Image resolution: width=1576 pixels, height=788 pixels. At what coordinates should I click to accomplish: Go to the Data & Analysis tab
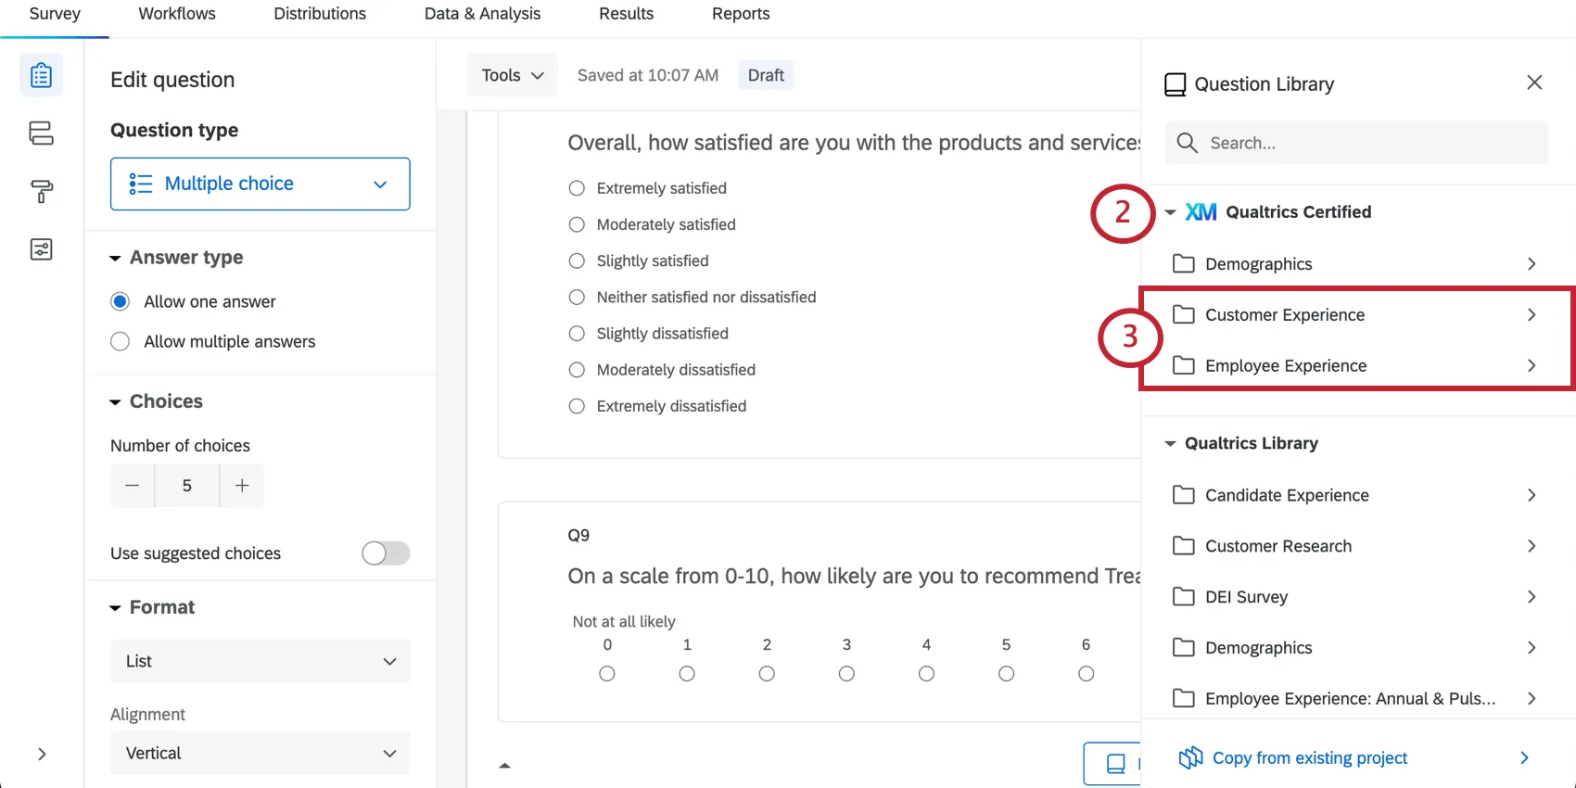482,14
